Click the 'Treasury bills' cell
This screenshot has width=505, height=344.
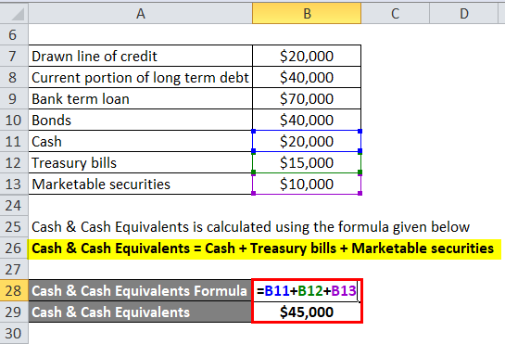141,162
